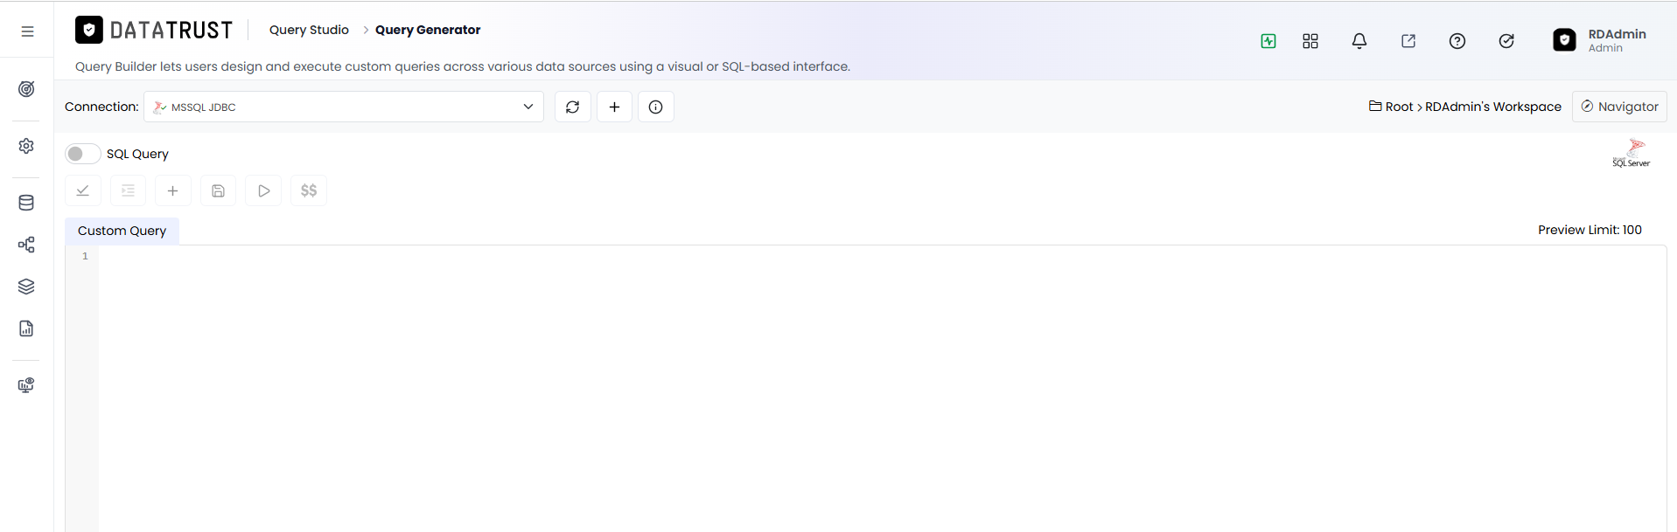Open the apps grid icon
Viewport: 1677px width, 532px height.
tap(1310, 41)
